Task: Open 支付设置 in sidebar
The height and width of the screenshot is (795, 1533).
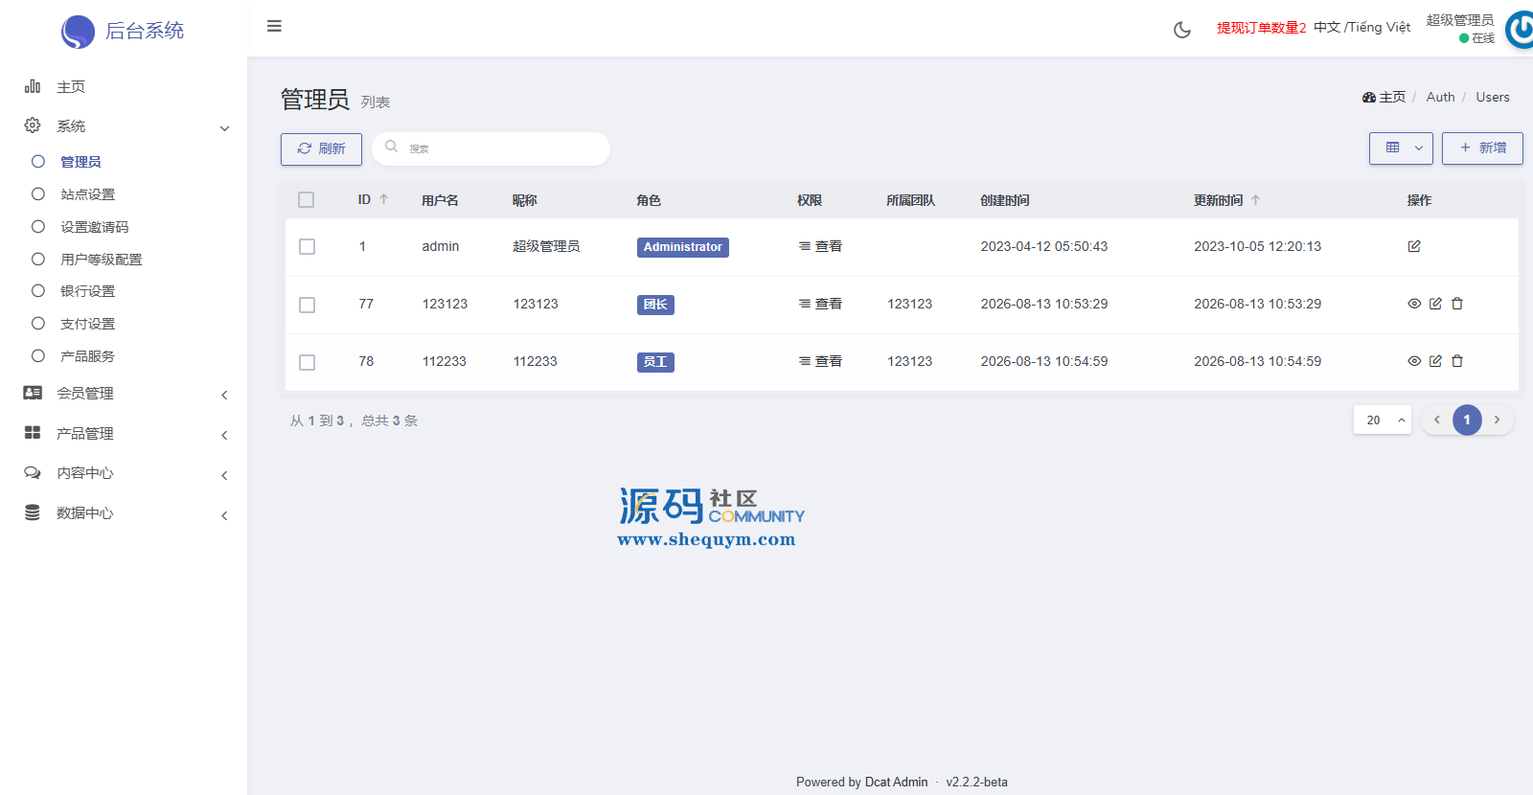Action: click(x=87, y=324)
